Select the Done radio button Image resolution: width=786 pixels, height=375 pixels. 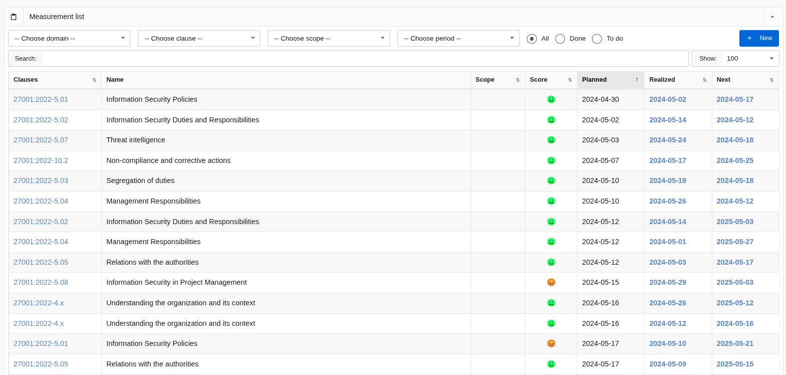(560, 39)
